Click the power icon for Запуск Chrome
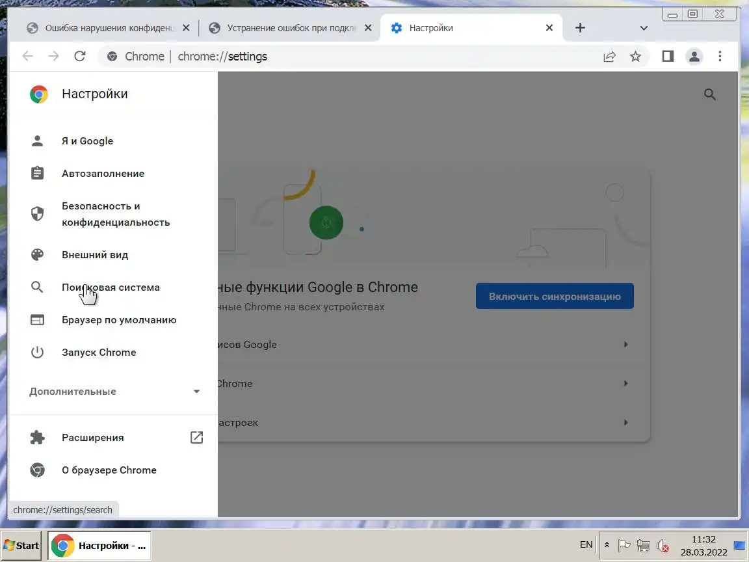This screenshot has height=562, width=749. [x=37, y=352]
